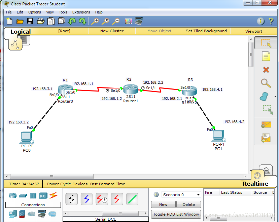Open the Edit menu
Image resolution: width=279 pixels, height=222 pixels.
(x=20, y=12)
